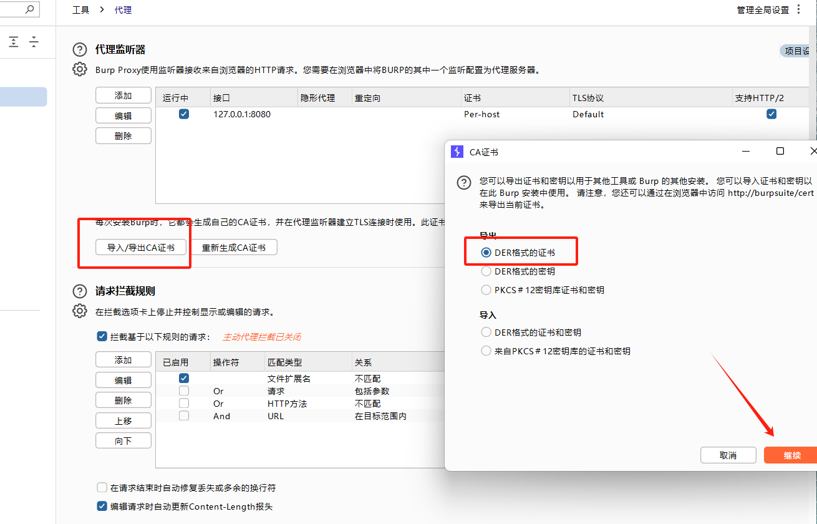Click the 代理 breadcrumb item

(123, 10)
